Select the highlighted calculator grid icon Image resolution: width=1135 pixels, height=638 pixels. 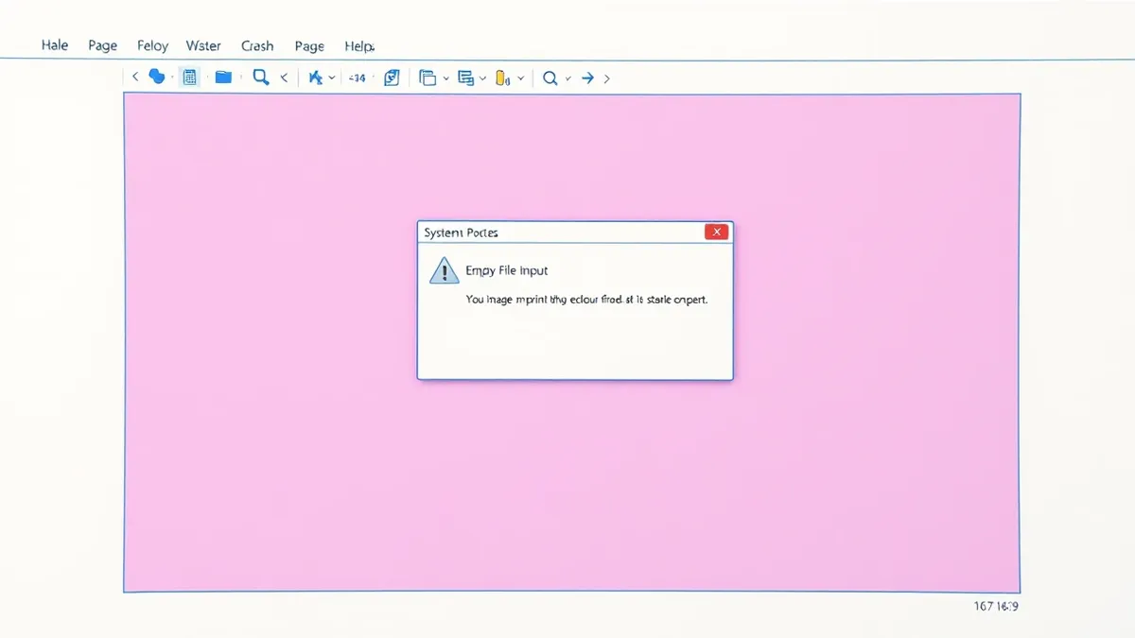tap(189, 78)
